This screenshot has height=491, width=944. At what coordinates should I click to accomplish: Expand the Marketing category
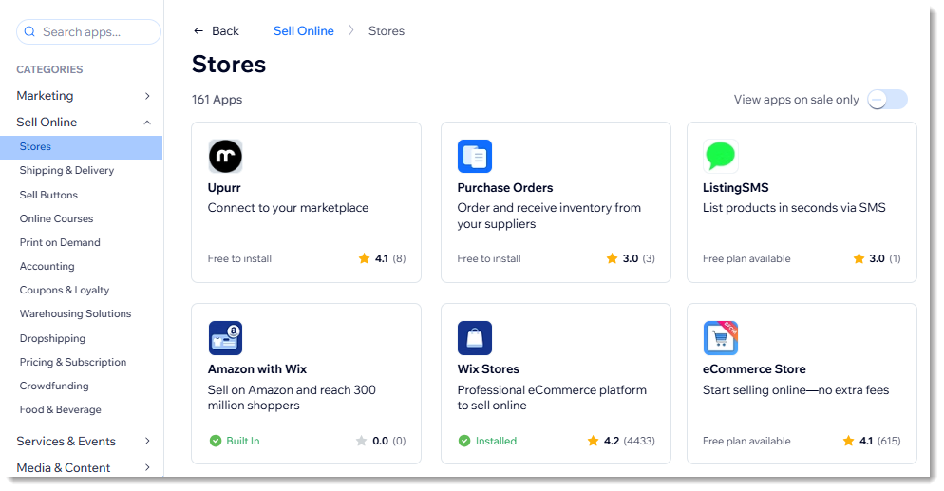[147, 96]
